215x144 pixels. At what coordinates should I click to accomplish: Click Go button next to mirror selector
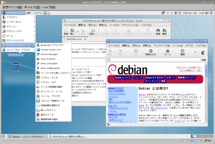pos(199,70)
